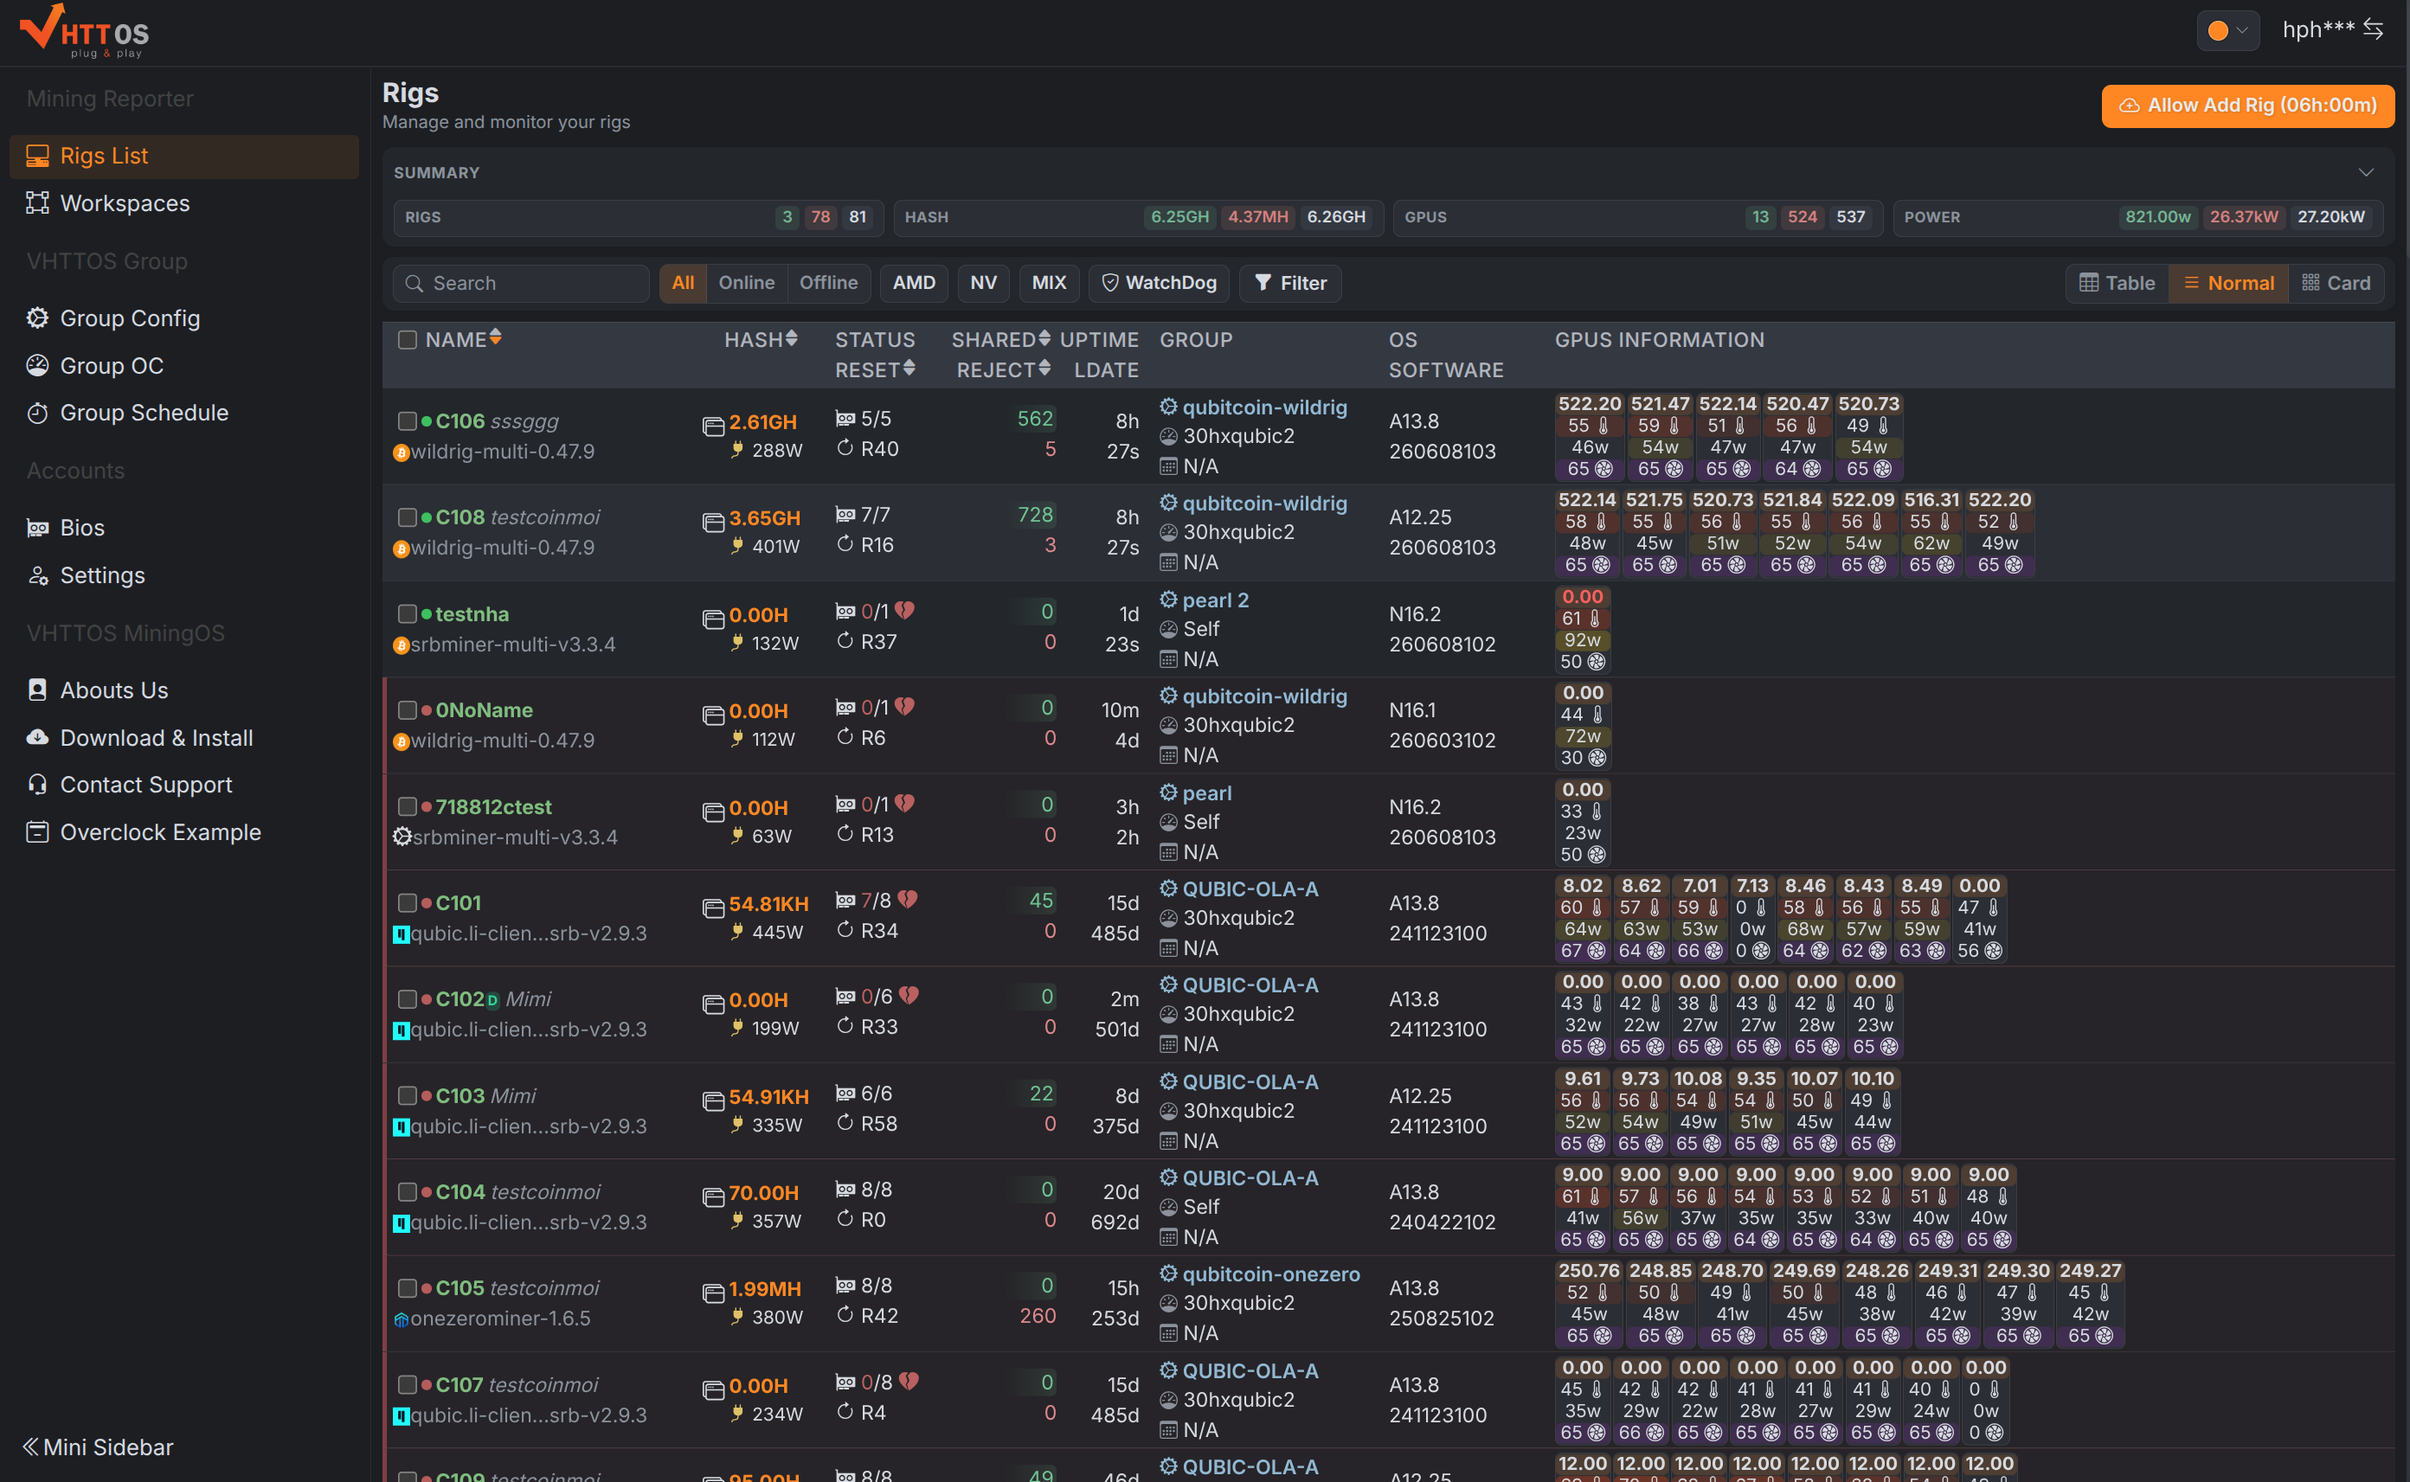Filter rigs by AMD
Image resolution: width=2410 pixels, height=1482 pixels.
tap(914, 283)
